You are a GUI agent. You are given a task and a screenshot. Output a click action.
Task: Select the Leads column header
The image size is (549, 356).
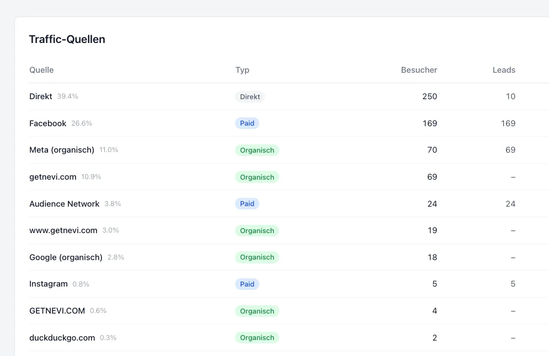tap(504, 70)
